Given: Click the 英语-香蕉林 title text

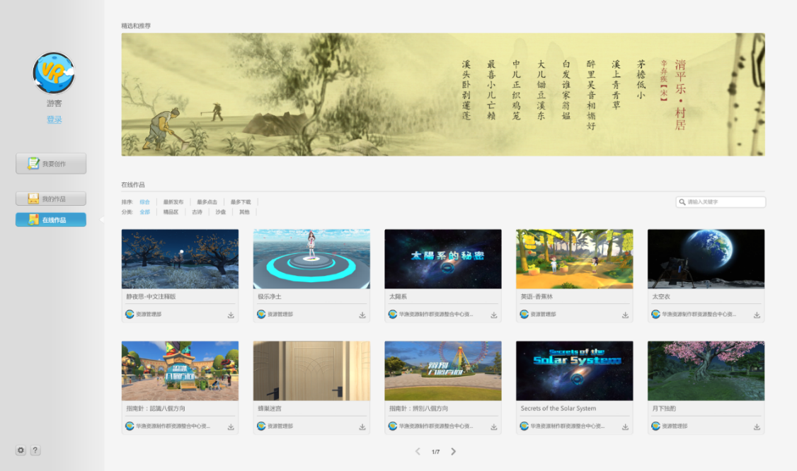Looking at the screenshot, I should pyautogui.click(x=537, y=296).
